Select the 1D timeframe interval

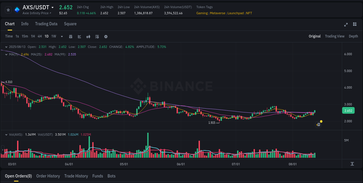coord(46,37)
